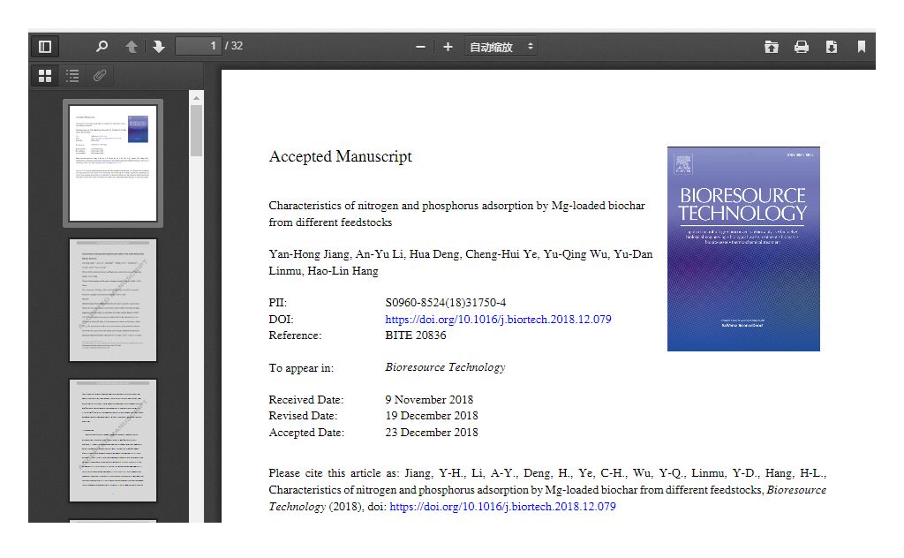
Task: Zoom in with the plus button
Action: (x=448, y=47)
